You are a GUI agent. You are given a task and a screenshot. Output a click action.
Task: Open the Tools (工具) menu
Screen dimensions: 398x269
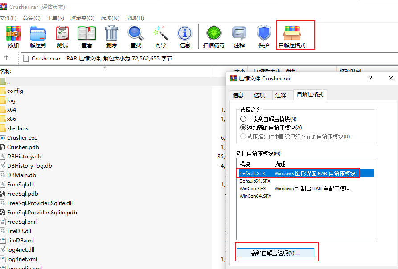(x=55, y=18)
